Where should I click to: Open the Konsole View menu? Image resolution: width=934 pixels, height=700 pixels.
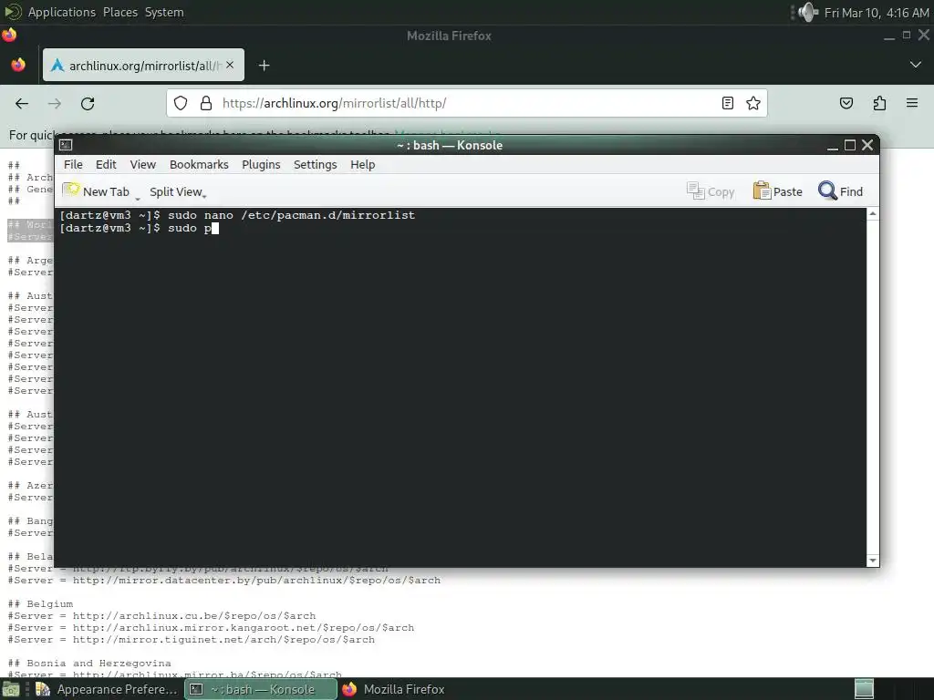[x=143, y=164]
